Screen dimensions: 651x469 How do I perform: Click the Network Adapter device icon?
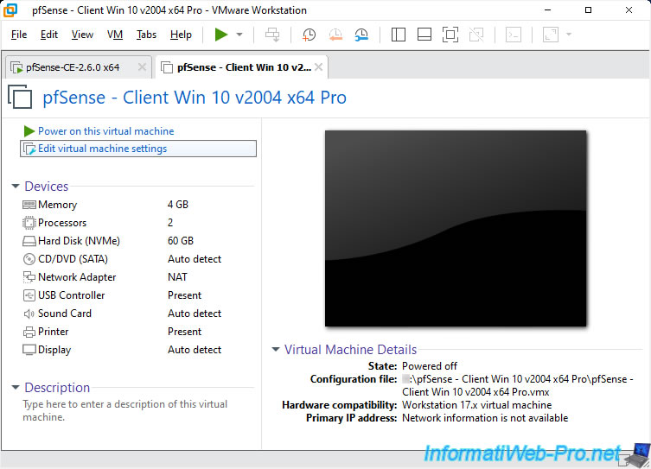coord(29,276)
